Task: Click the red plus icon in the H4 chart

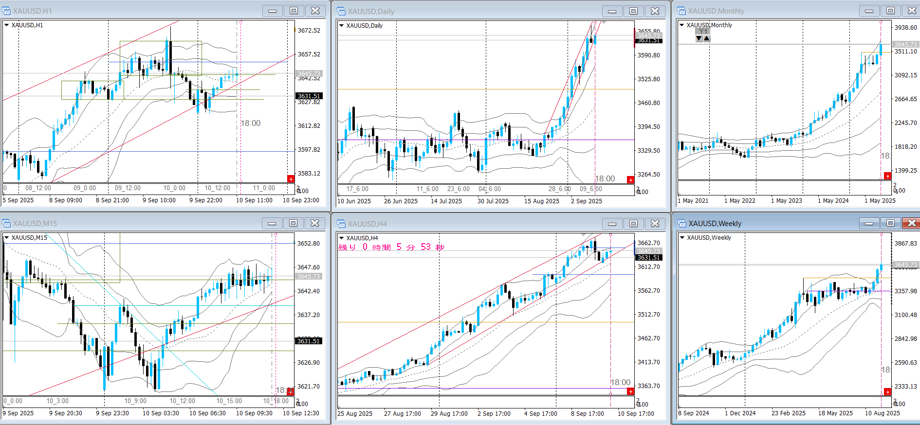Action: pyautogui.click(x=630, y=391)
